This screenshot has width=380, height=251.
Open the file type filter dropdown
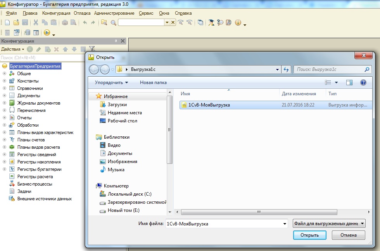pyautogui.click(x=329, y=223)
